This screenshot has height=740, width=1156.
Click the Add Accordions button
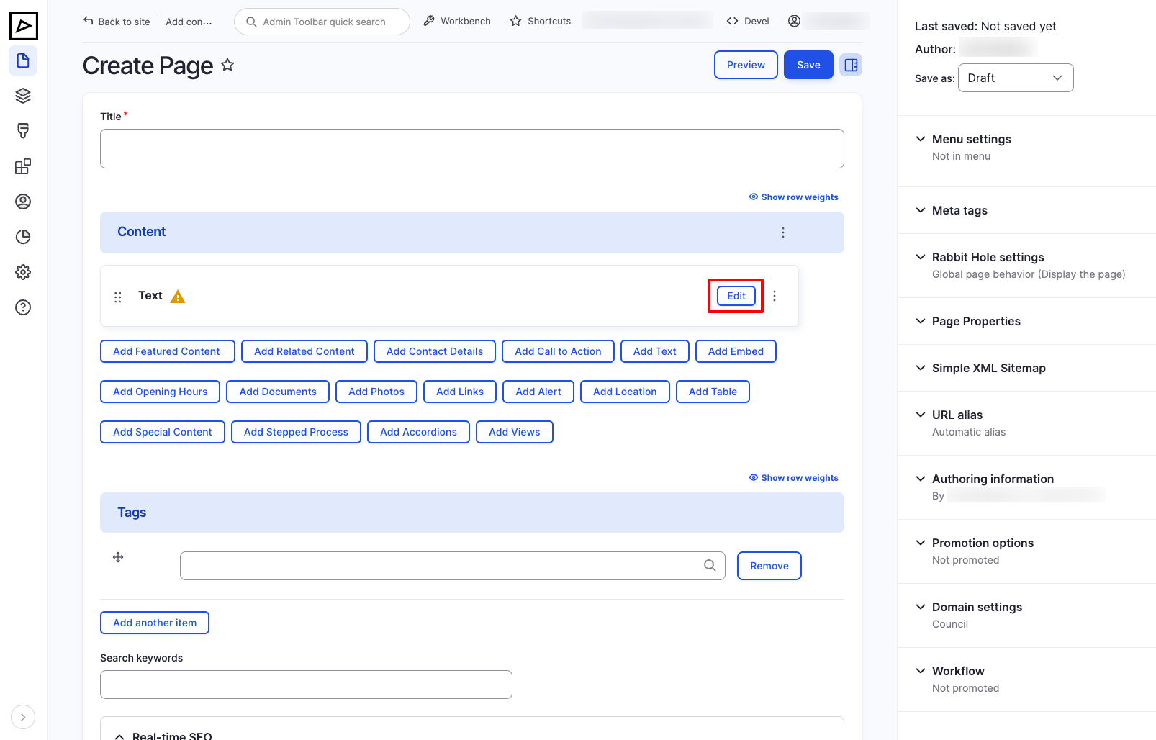coord(418,432)
